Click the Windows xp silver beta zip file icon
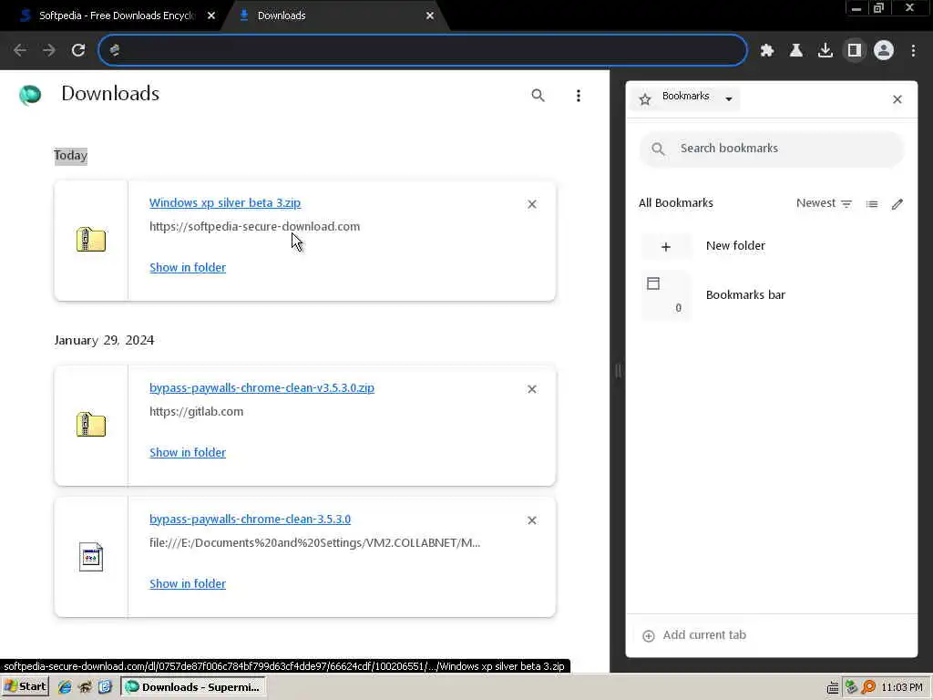 pos(91,240)
